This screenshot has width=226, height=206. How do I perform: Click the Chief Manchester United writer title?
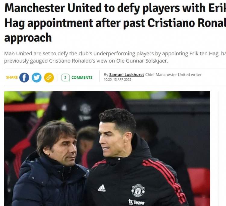[x=174, y=75]
